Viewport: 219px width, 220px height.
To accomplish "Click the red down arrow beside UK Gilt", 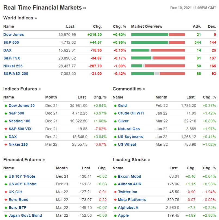I will click(x=6, y=192).
